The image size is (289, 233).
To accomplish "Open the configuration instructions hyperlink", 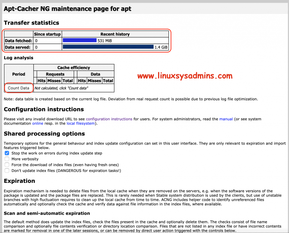I will (109, 119).
